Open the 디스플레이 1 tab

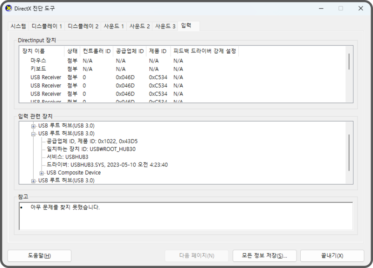pos(47,26)
